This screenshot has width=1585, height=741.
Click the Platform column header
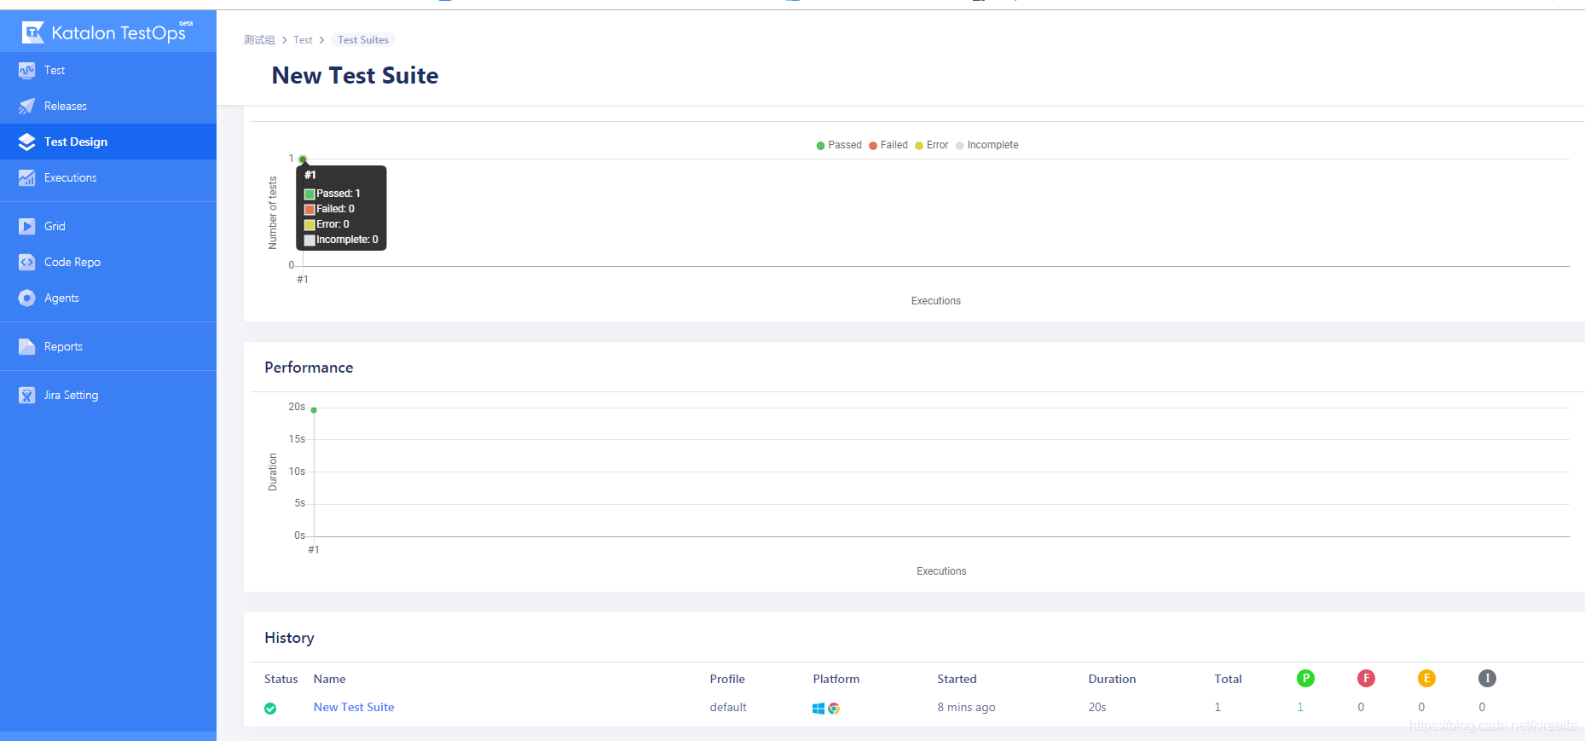836,679
